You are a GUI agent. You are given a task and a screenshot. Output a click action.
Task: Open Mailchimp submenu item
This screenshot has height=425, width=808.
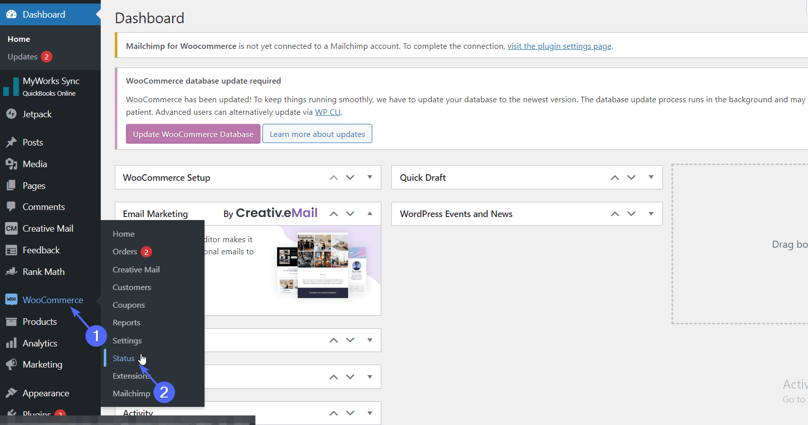click(x=131, y=394)
